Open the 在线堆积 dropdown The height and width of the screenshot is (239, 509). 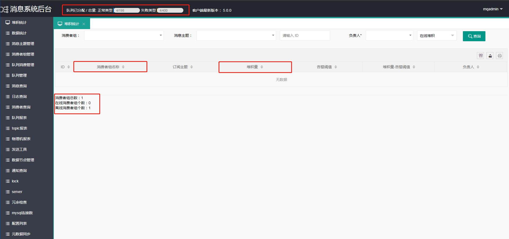pos(437,35)
